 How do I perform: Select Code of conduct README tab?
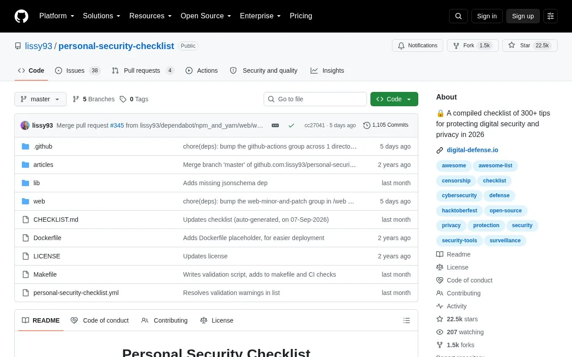[x=100, y=320]
